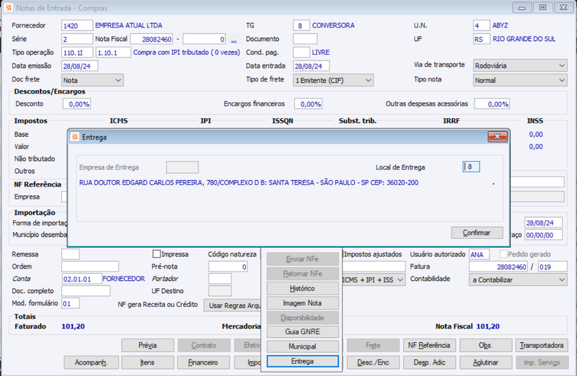
Task: Click Disponibilidade in the popup menu
Action: 302,318
